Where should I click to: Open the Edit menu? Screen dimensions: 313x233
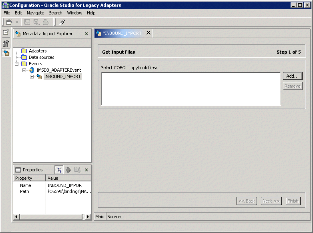[x=18, y=13]
